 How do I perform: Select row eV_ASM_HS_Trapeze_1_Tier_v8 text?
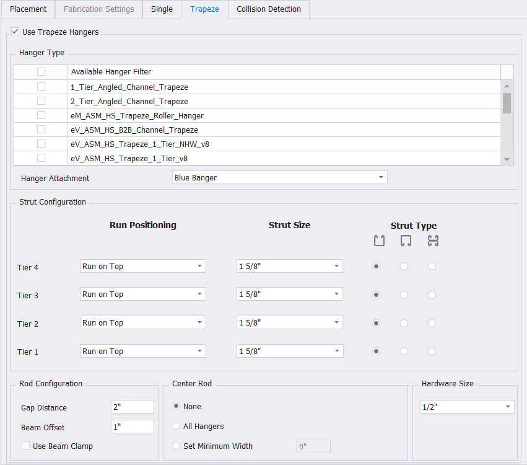coord(129,159)
